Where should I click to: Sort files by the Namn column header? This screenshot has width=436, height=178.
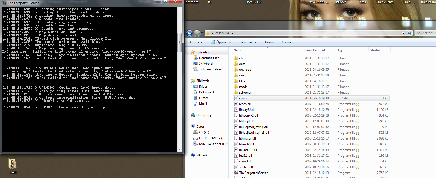[x=238, y=50]
